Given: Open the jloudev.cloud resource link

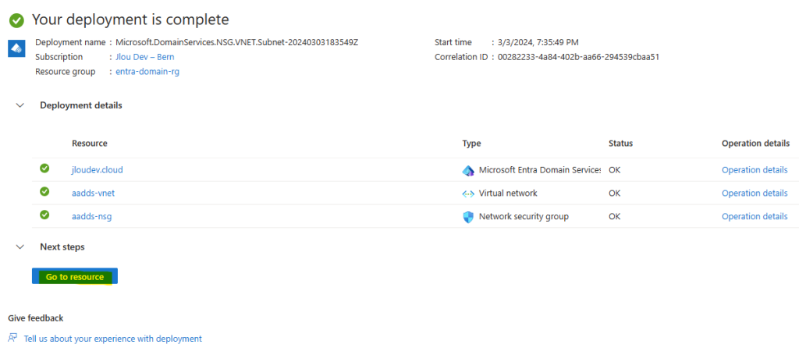Looking at the screenshot, I should (98, 170).
